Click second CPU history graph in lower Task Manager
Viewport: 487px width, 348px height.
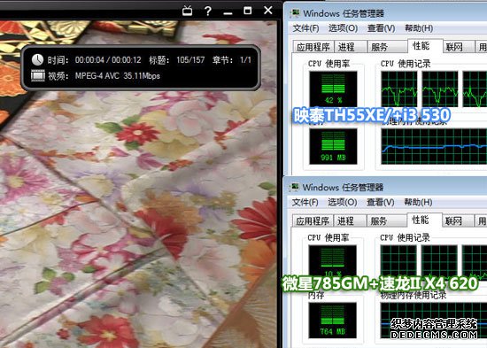click(x=439, y=263)
